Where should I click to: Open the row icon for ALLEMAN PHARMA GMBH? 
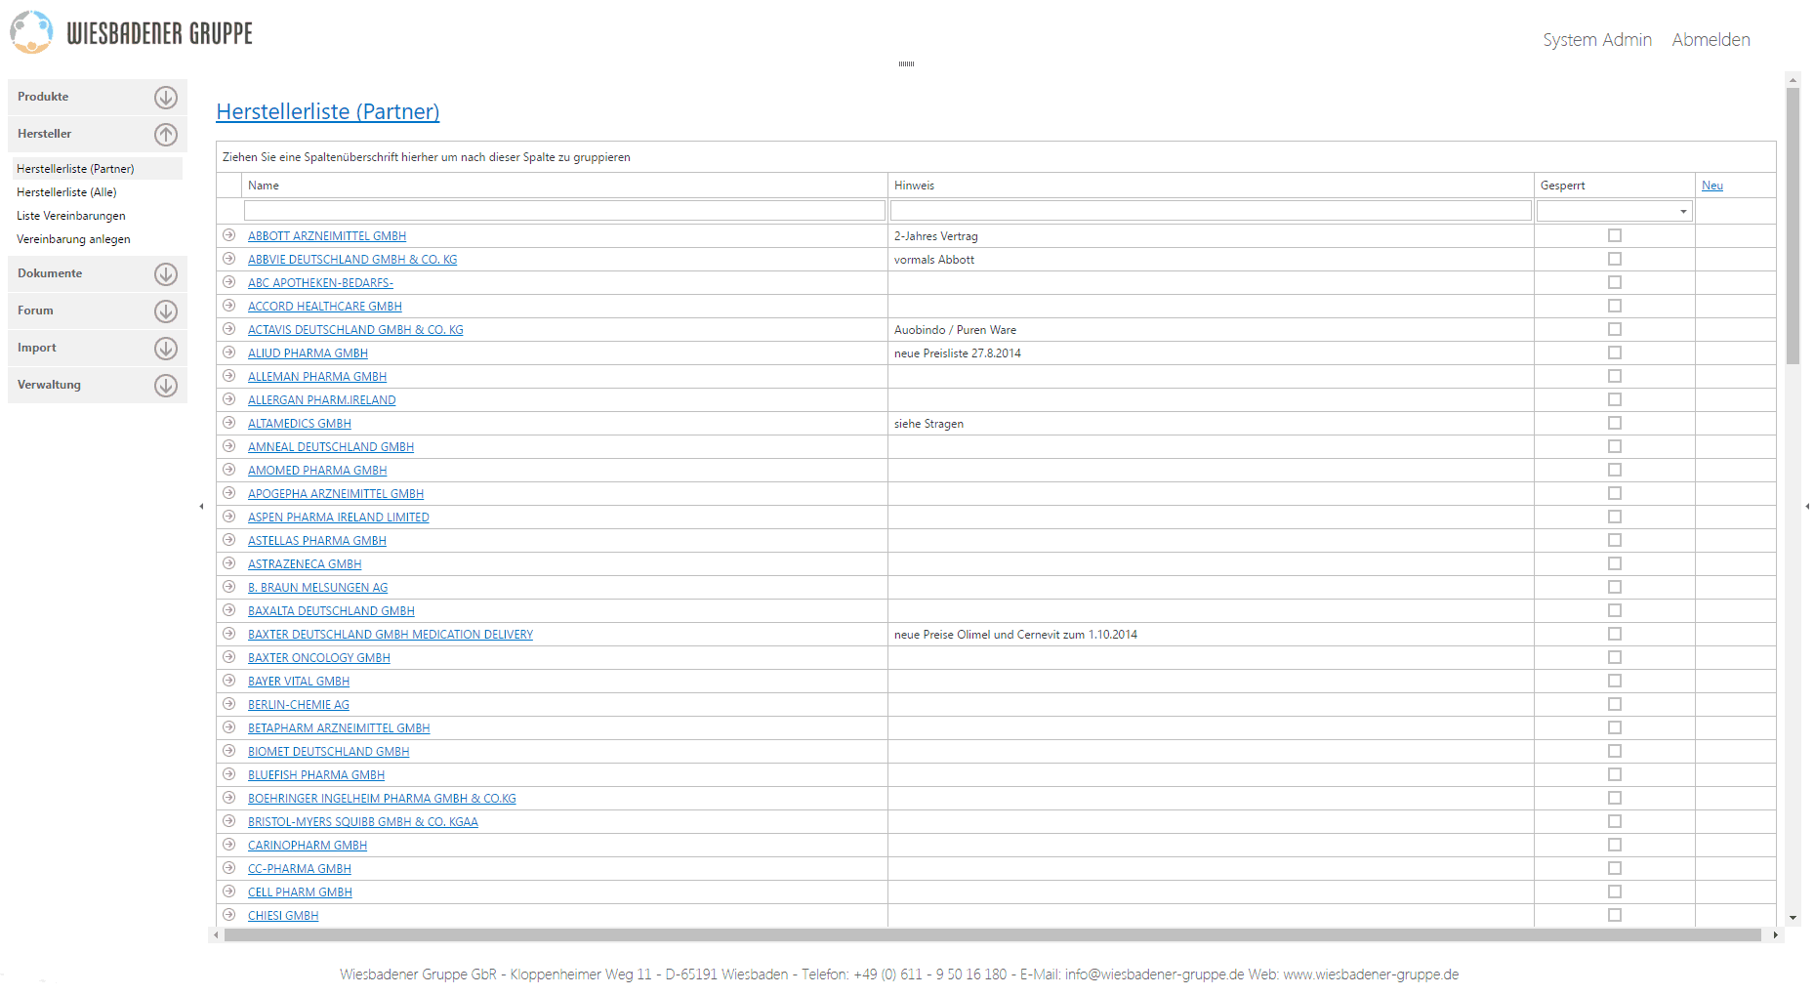pos(229,376)
